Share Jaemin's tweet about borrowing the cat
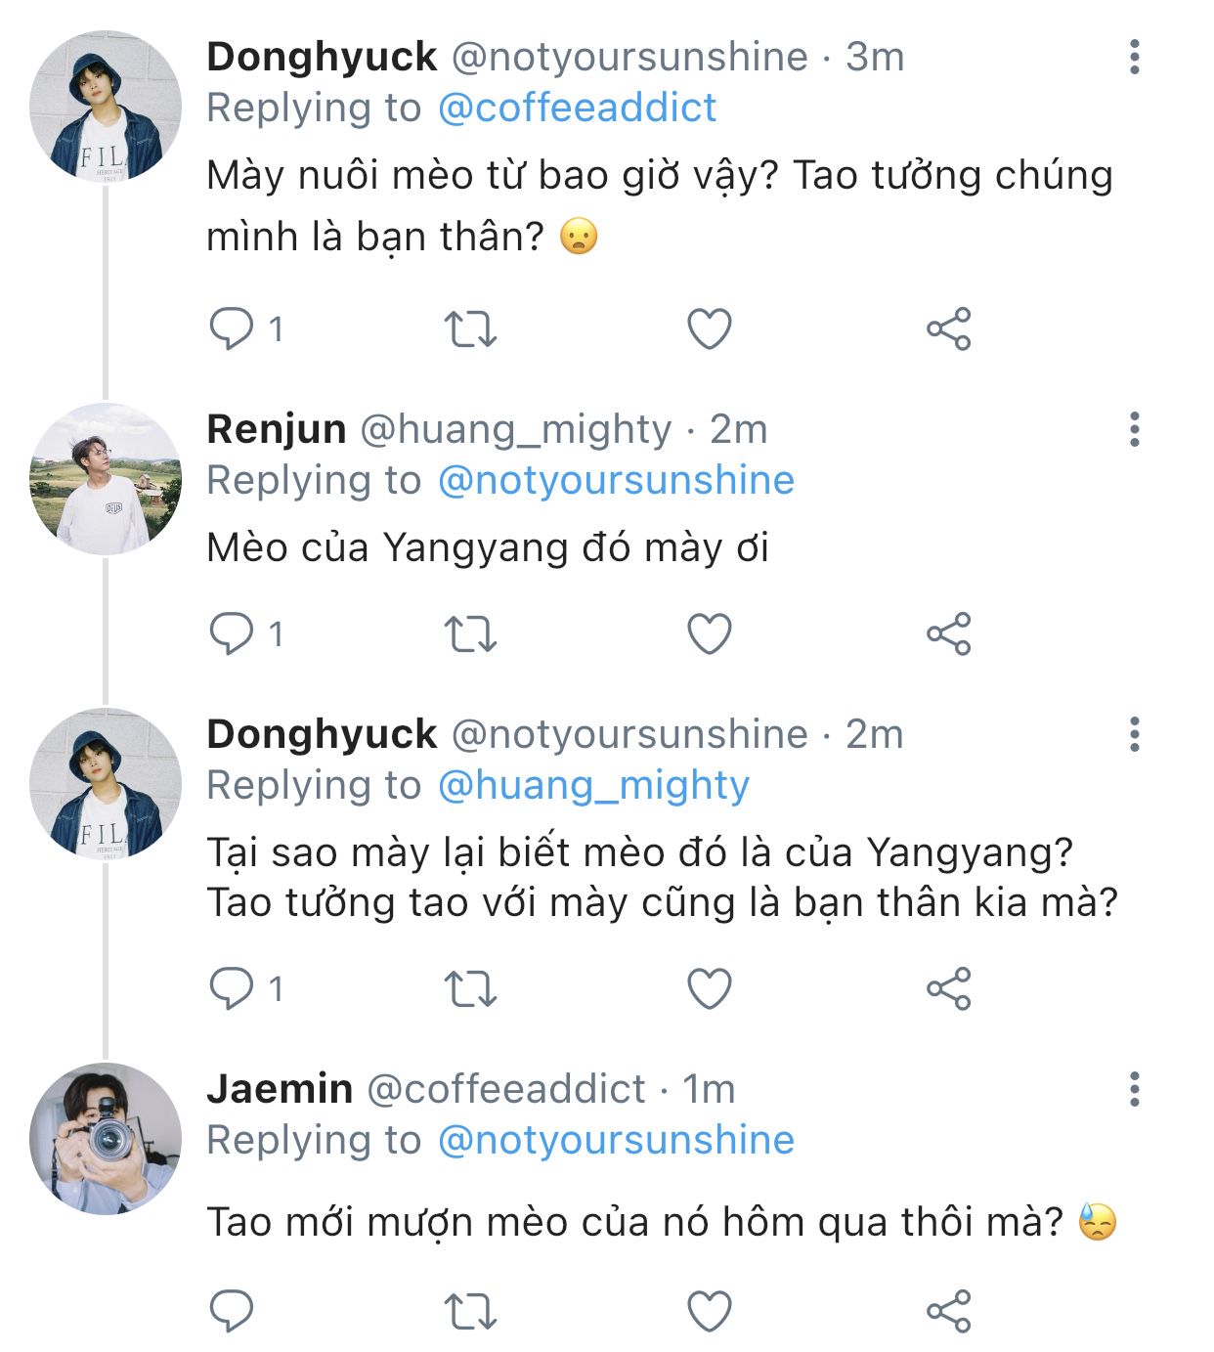1214x1352 pixels. point(948,1311)
